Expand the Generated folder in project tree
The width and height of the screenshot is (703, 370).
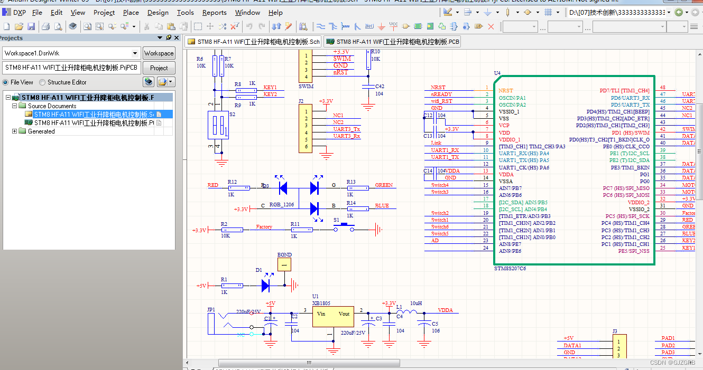[14, 131]
